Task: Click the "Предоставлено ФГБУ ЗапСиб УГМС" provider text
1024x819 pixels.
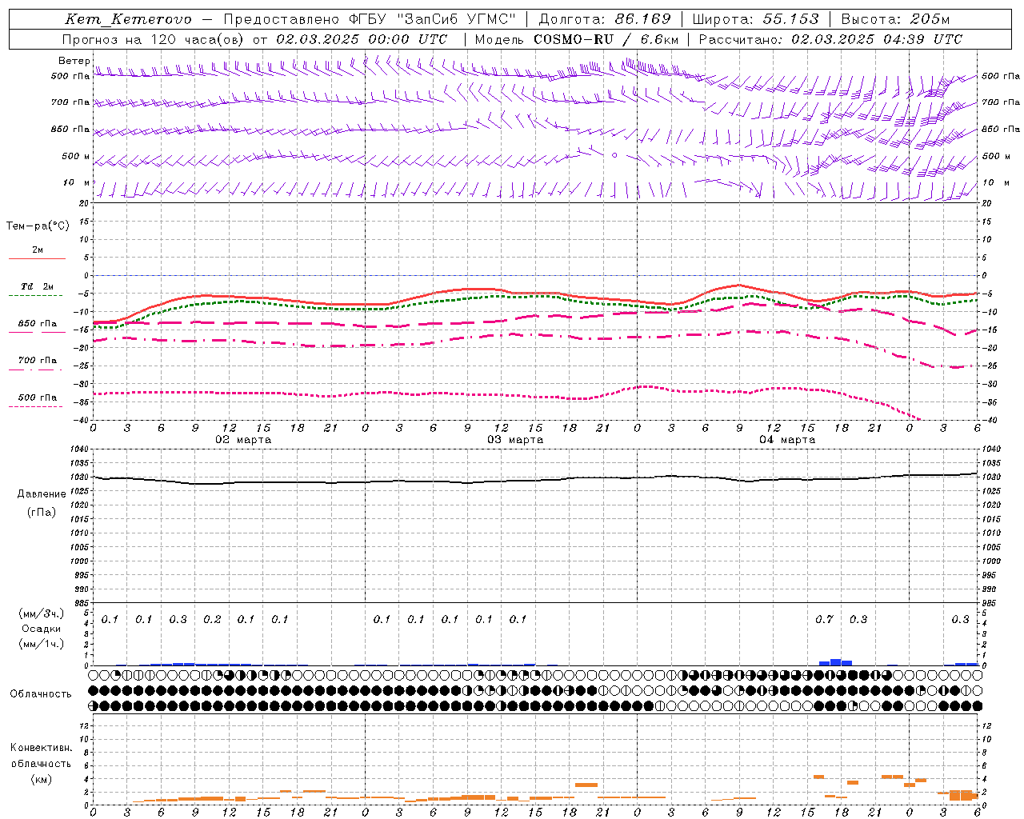Action: tap(370, 19)
